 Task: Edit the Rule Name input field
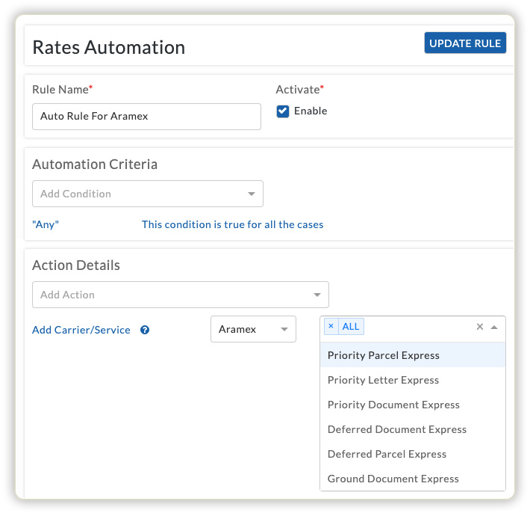click(x=146, y=117)
